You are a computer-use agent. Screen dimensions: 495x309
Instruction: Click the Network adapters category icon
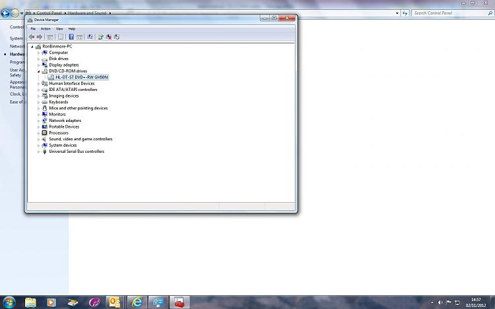tap(44, 121)
